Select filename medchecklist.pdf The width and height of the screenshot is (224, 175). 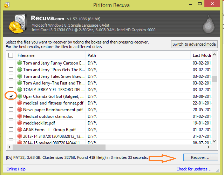[39, 123]
